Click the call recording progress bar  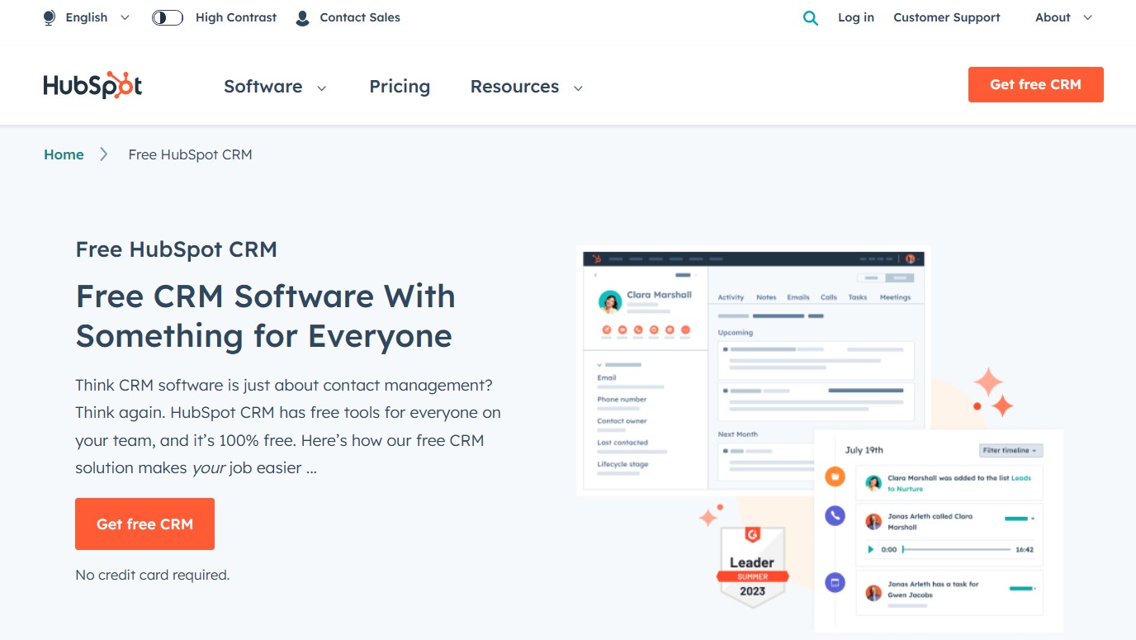(956, 549)
